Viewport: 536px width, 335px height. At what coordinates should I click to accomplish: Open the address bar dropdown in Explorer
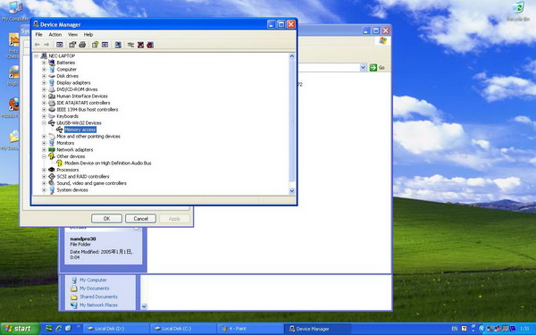(363, 68)
